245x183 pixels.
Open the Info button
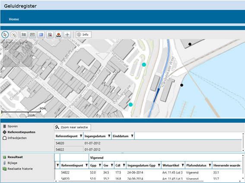tap(83, 34)
